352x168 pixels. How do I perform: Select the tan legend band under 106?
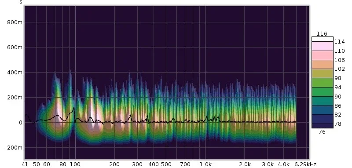[x=323, y=65]
